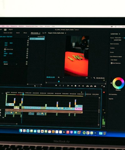Open the Vignette section in Lumetri Color
The image size is (125, 150).
coord(111,99)
